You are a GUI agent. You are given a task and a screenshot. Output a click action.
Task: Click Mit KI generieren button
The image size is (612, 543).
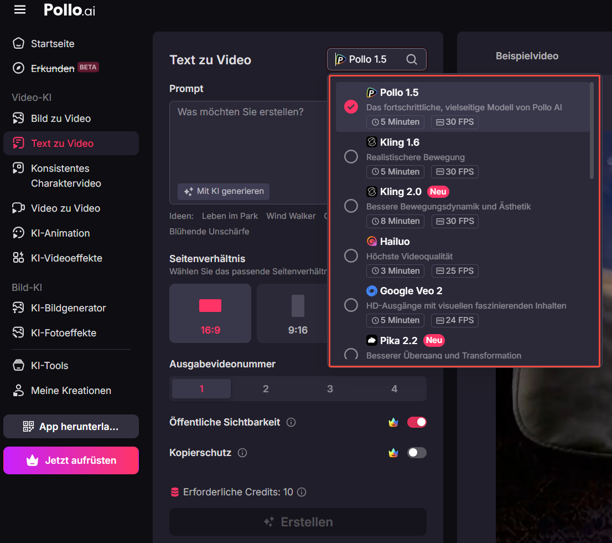pyautogui.click(x=224, y=191)
